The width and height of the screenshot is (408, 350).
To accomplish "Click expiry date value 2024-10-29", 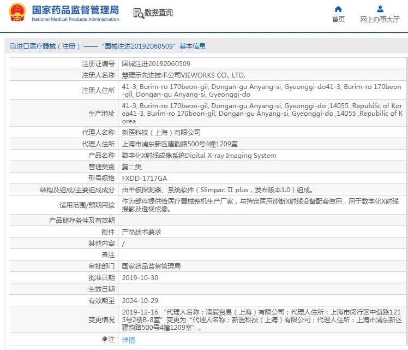I will pos(140,300).
